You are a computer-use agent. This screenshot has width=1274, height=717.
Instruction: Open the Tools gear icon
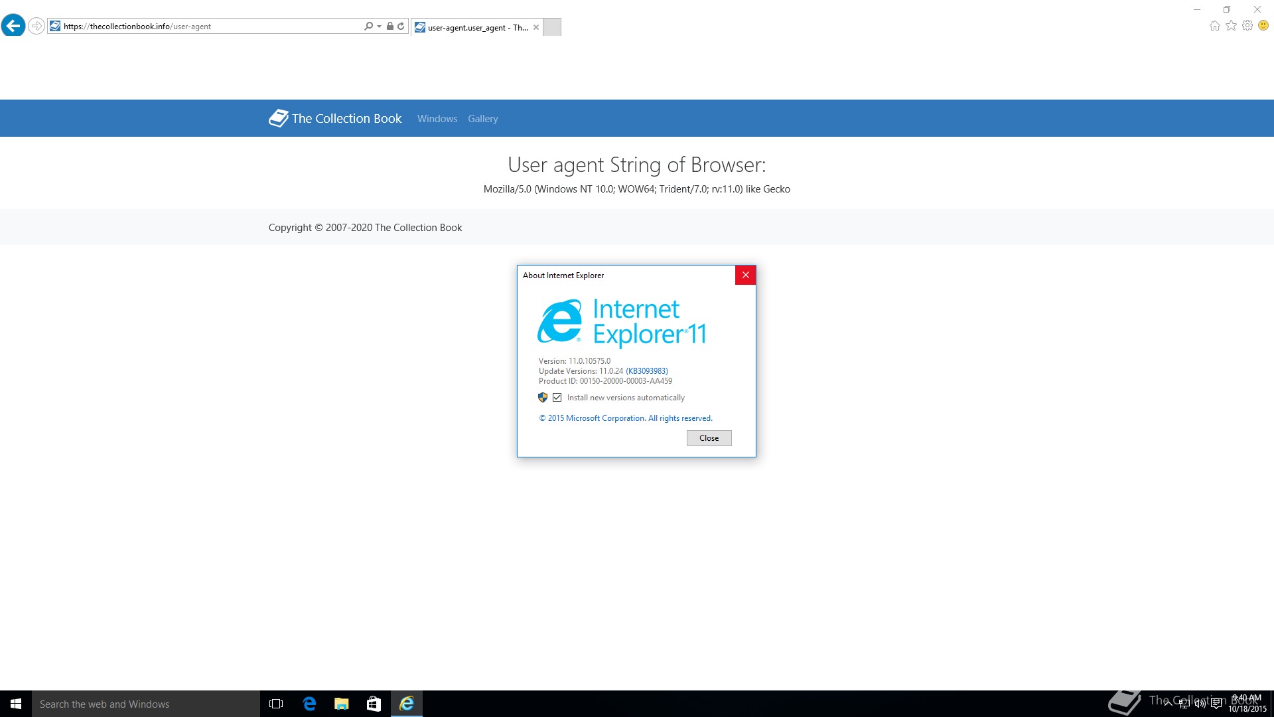pos(1247,26)
